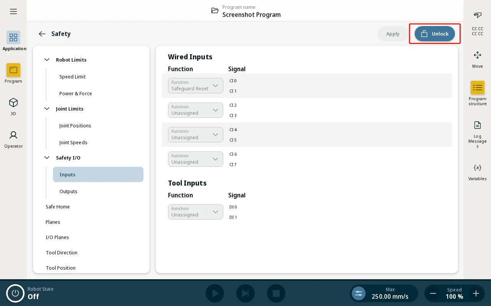Collapse the Joint Limits group
Image resolution: width=491 pixels, height=306 pixels.
point(47,109)
